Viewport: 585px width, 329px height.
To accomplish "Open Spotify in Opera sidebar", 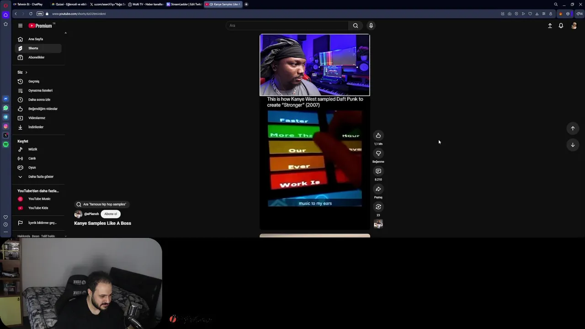I will click(5, 144).
